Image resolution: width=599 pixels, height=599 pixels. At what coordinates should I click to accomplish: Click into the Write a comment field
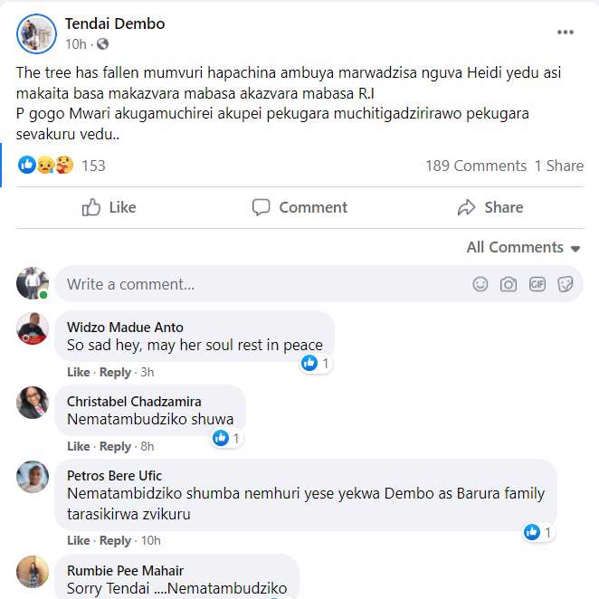(x=262, y=284)
